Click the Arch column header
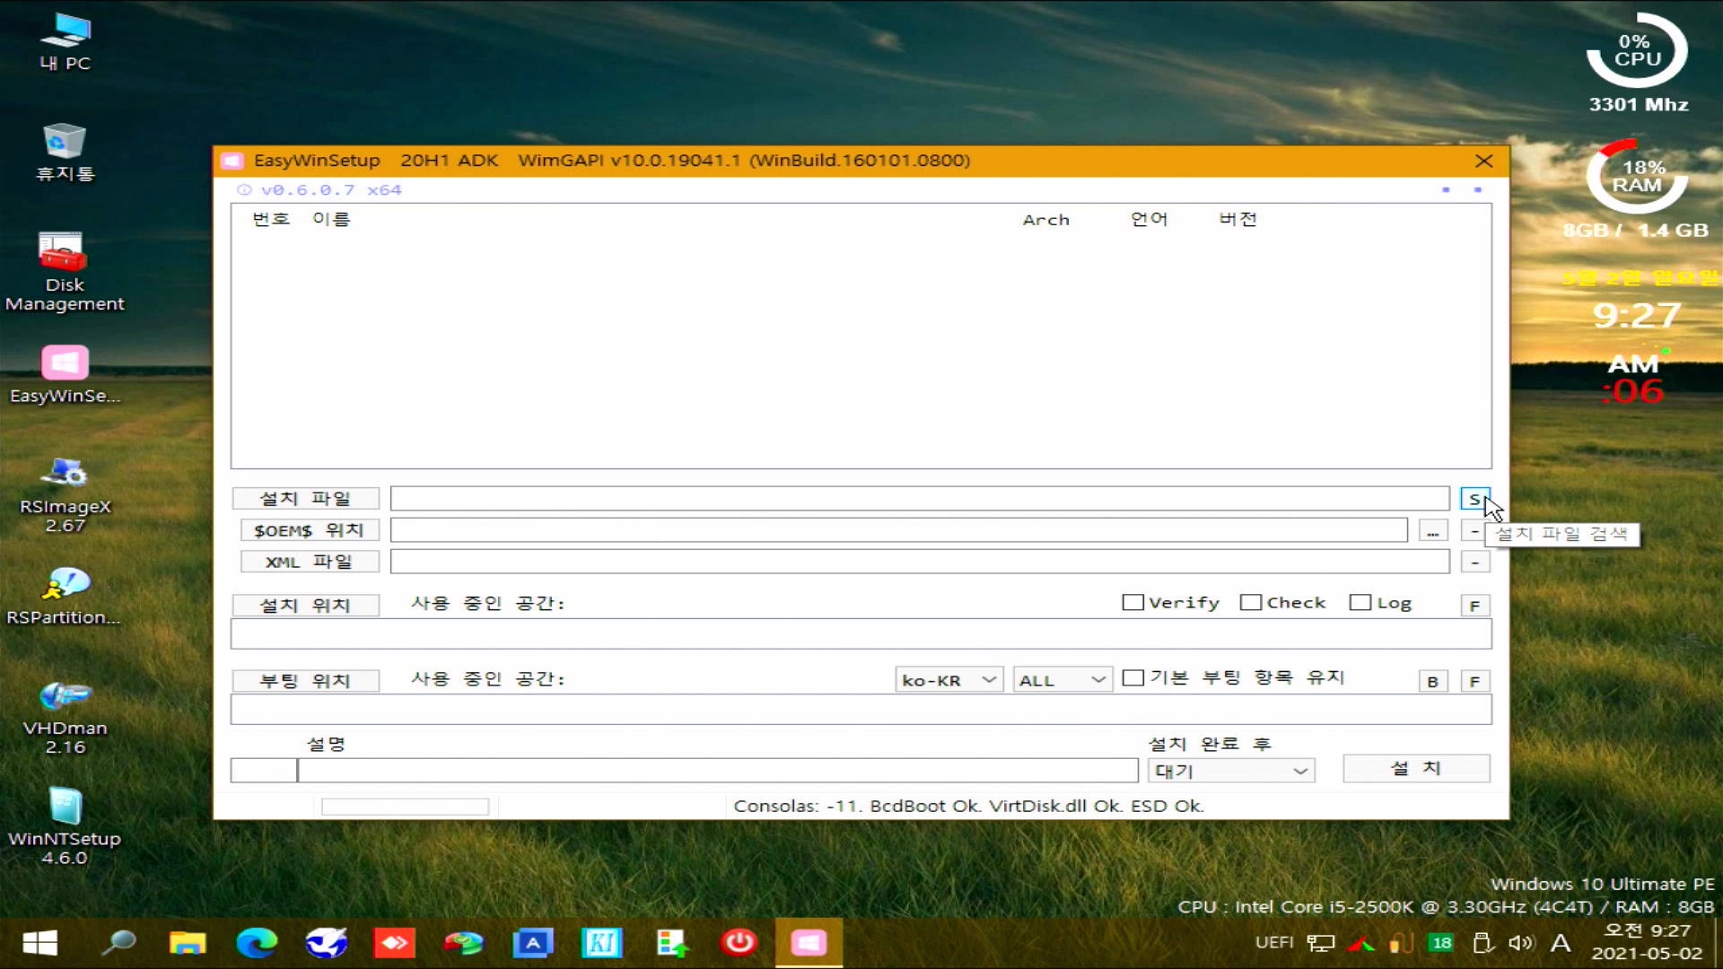Viewport: 1723px width, 969px height. [1045, 220]
